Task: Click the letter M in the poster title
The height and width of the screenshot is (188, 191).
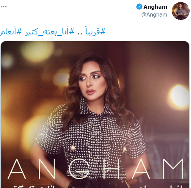Action: 173,168
